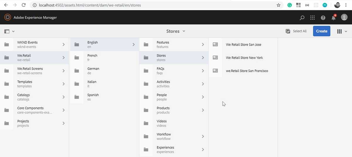This screenshot has height=157, width=352.
Task: Open the Spanish folder
Action: pyautogui.click(x=104, y=97)
